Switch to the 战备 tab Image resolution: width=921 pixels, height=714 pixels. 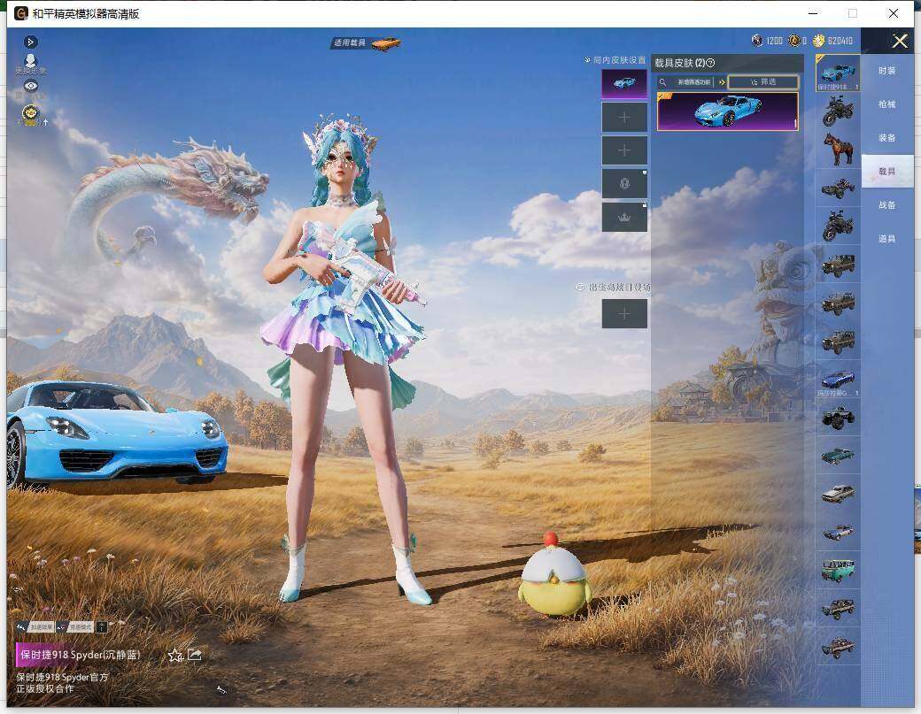coord(887,204)
